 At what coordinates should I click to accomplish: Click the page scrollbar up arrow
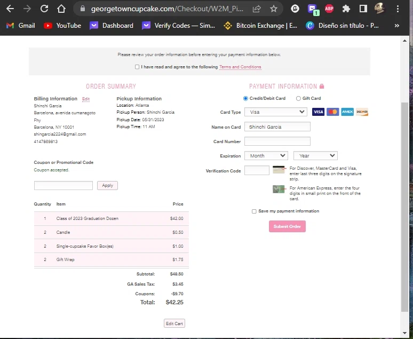point(404,41)
